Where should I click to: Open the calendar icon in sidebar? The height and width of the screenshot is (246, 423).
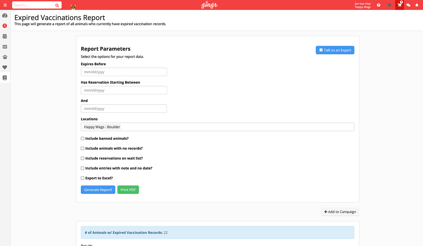[5, 36]
